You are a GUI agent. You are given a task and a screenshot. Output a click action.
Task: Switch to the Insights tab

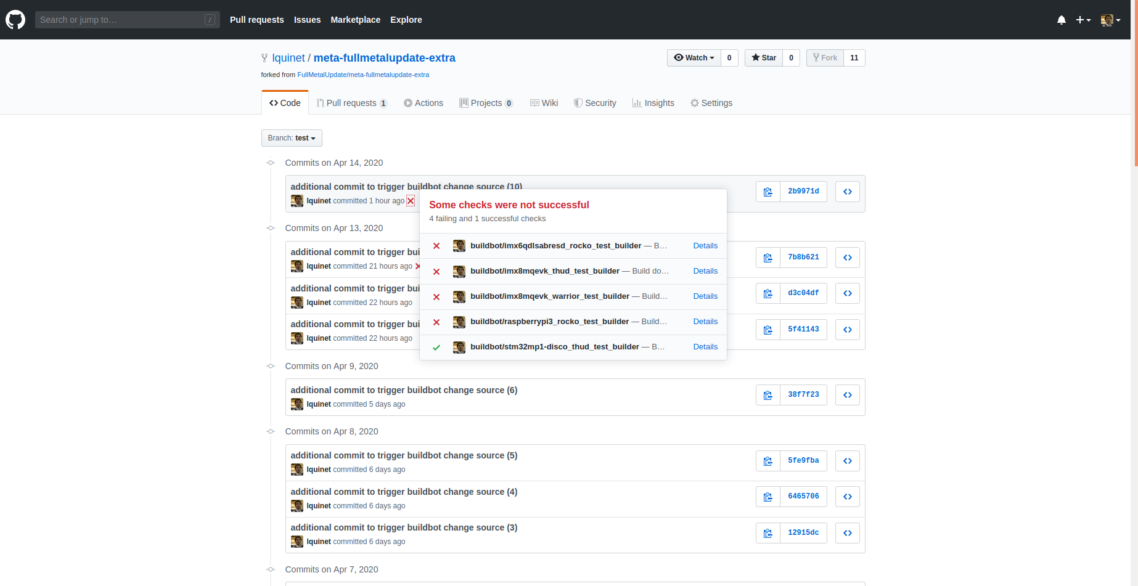[x=653, y=103]
